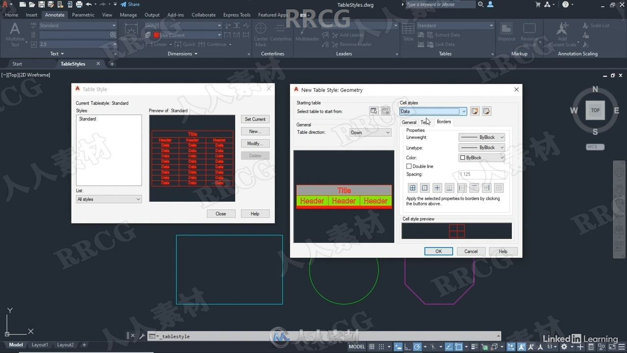Toggle dynamic input in the status bar
Screen dimensions: 627x353
click(x=397, y=347)
